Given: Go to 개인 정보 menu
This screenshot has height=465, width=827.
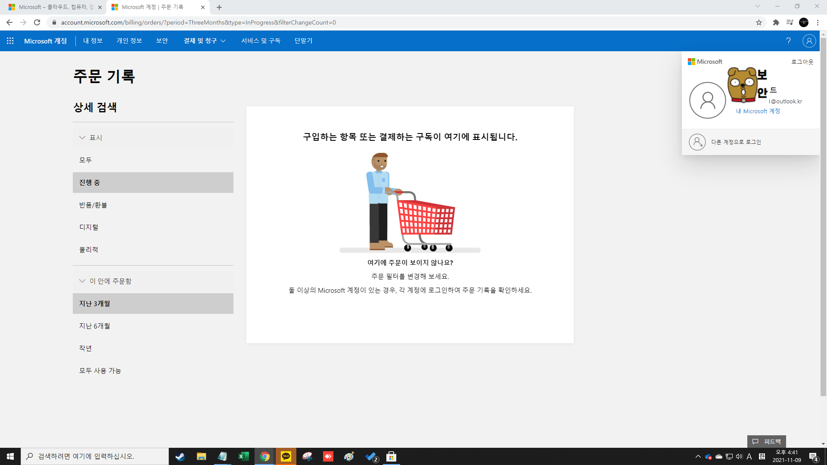Looking at the screenshot, I should pos(129,41).
